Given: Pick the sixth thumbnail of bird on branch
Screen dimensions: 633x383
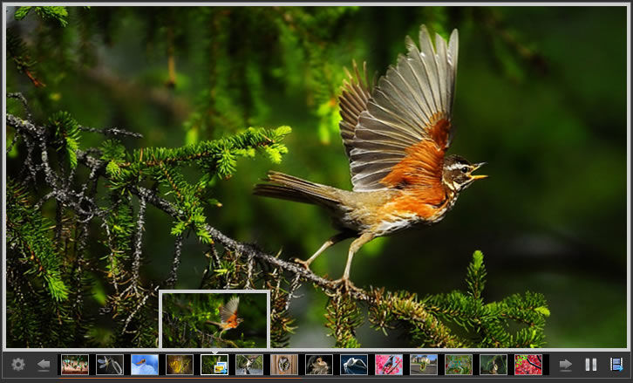Looking at the screenshot, I should (249, 365).
